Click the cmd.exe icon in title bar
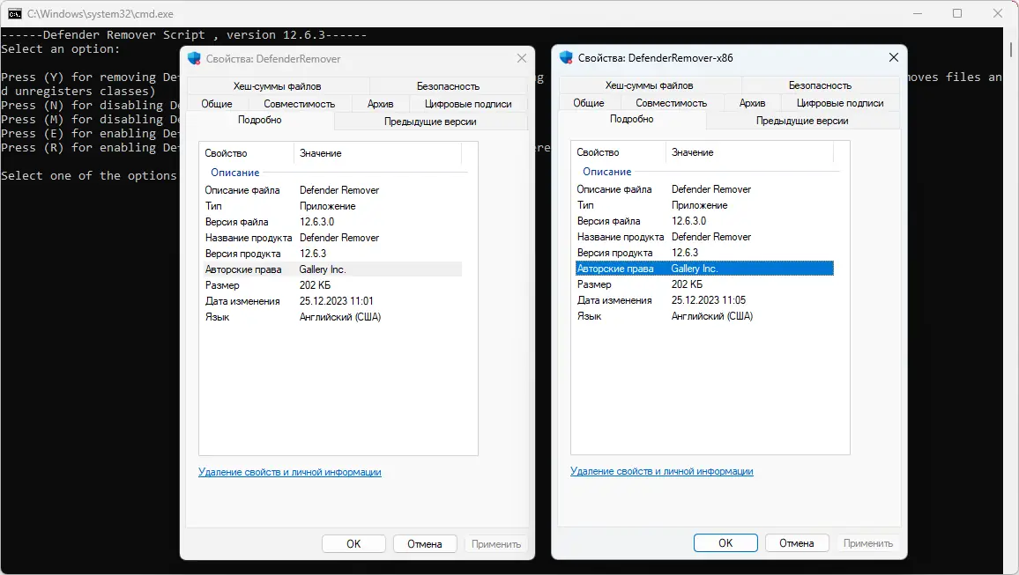 click(15, 13)
